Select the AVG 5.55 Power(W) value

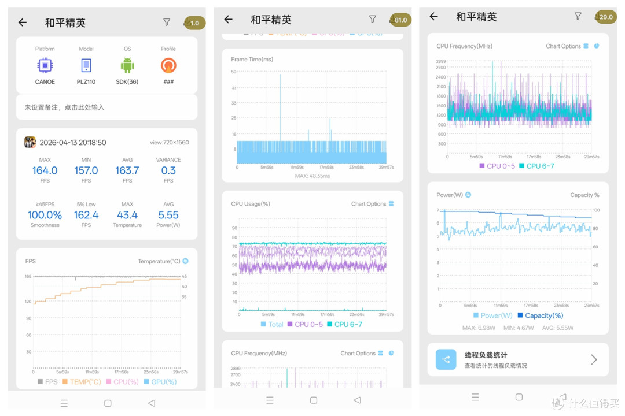[x=168, y=215]
